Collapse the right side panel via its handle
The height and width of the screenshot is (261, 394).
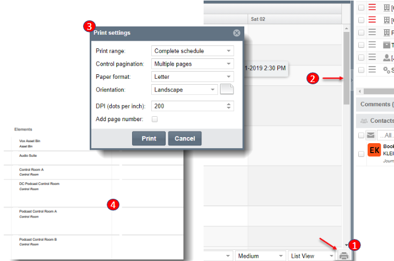(x=352, y=80)
